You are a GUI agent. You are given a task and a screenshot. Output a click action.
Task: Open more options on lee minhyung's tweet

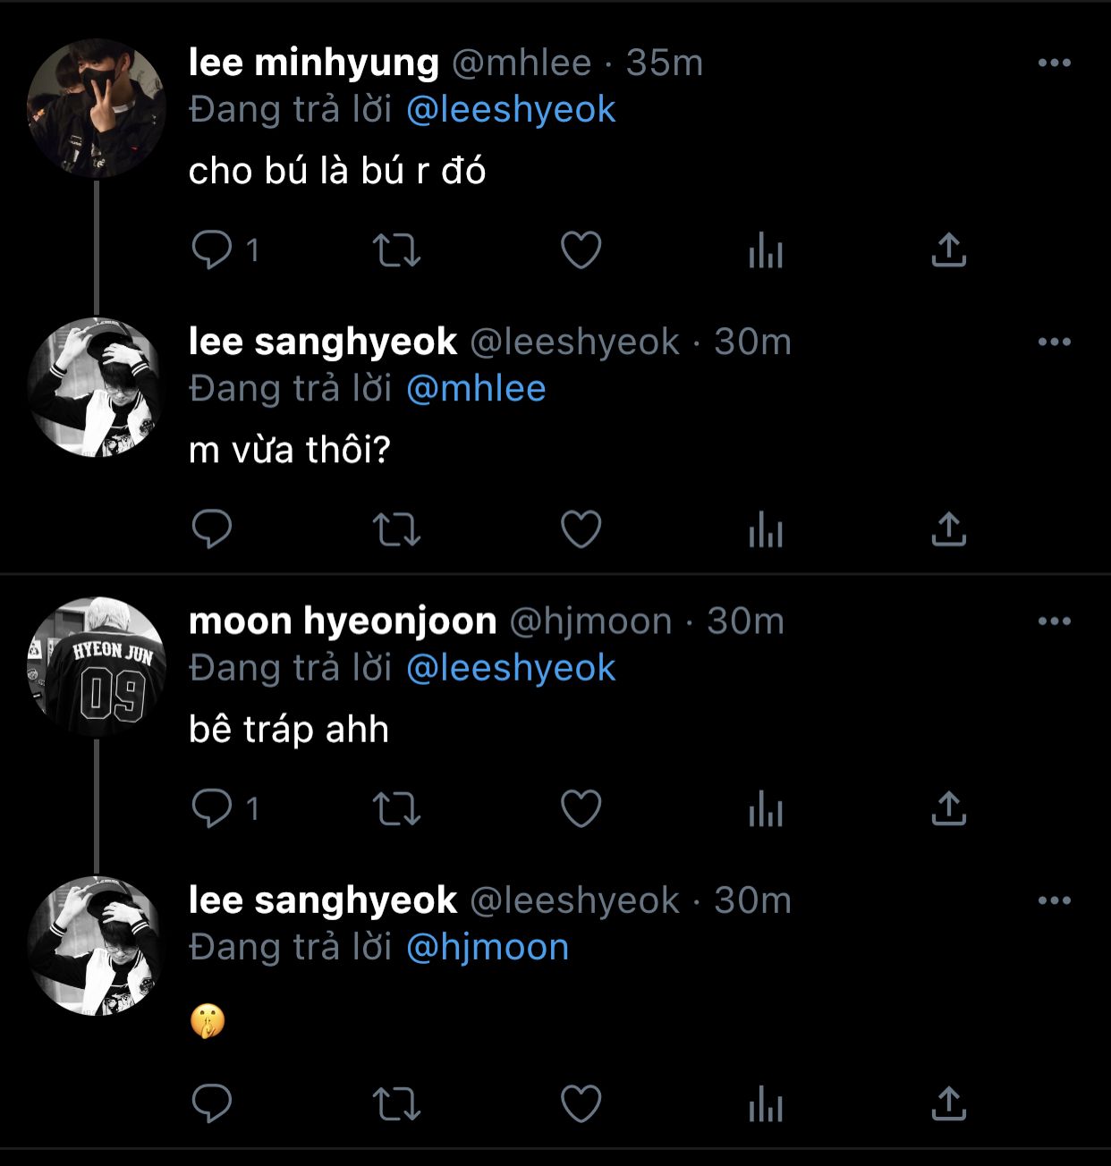point(1055,63)
